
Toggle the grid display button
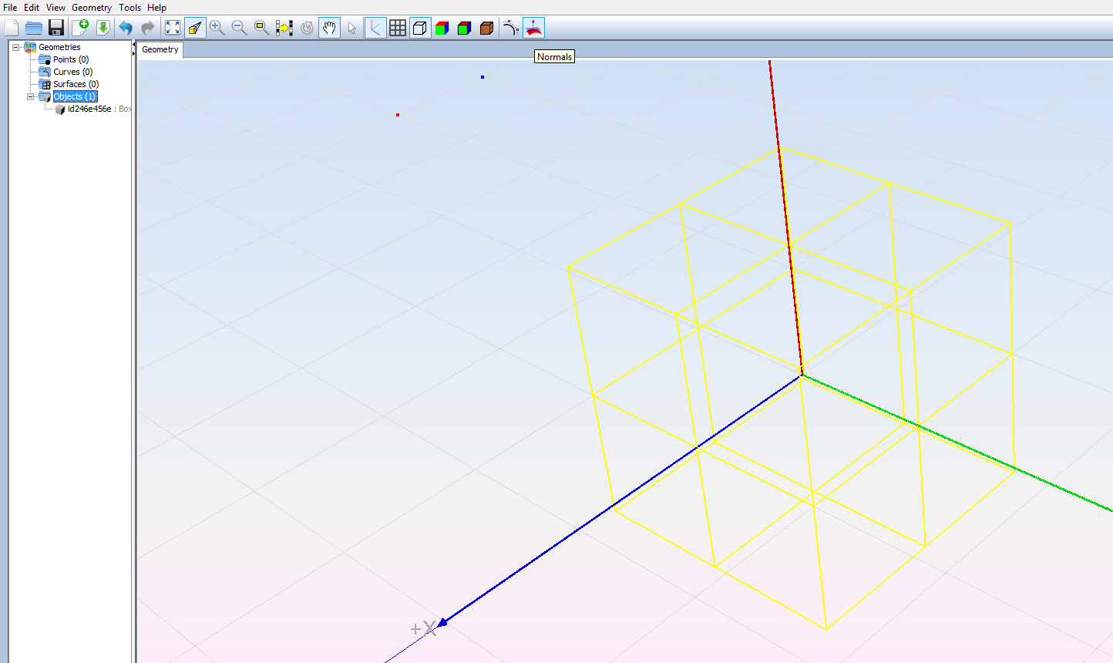[x=398, y=29]
